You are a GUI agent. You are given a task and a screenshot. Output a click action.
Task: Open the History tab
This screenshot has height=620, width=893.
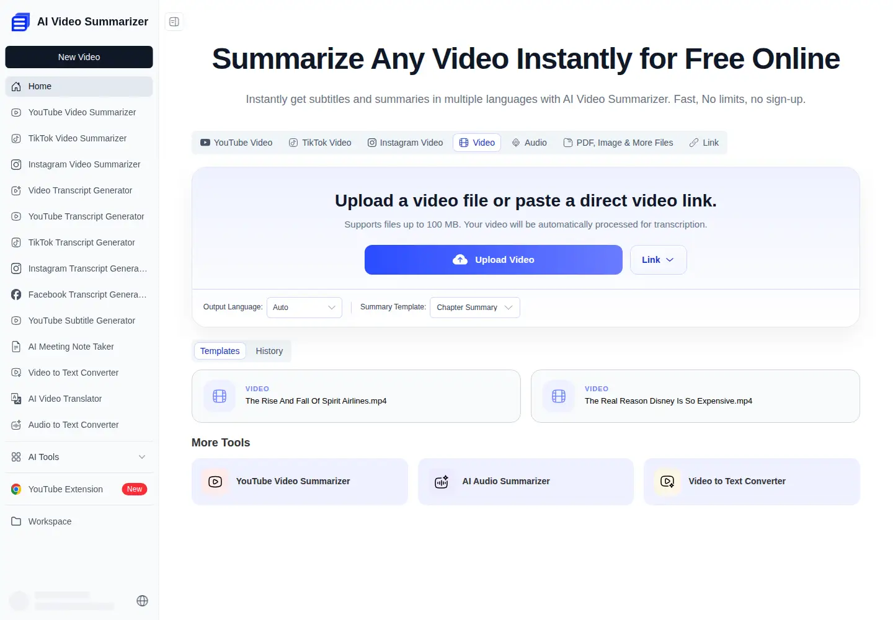[x=269, y=351]
